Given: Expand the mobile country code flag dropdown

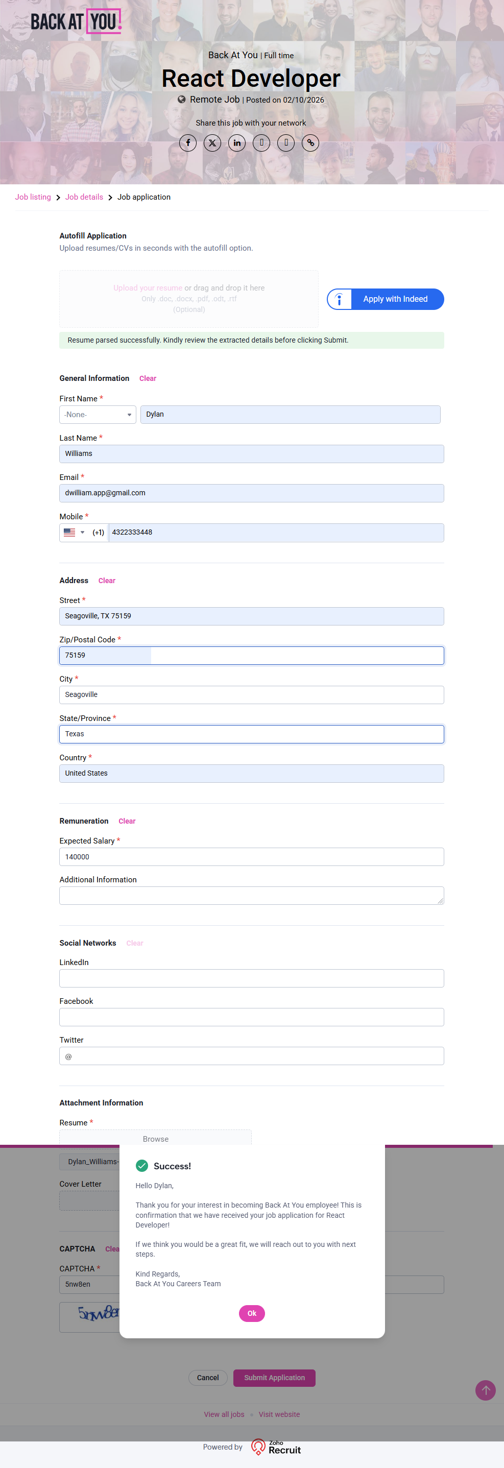Looking at the screenshot, I should [74, 533].
